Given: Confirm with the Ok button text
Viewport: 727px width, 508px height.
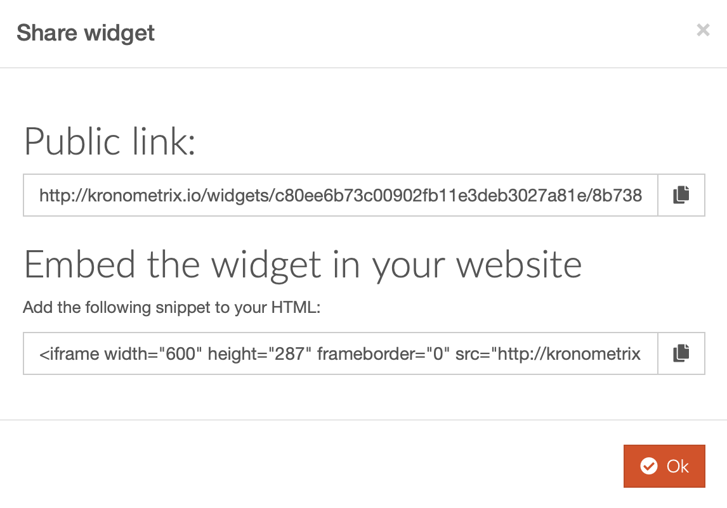Looking at the screenshot, I should (x=678, y=466).
